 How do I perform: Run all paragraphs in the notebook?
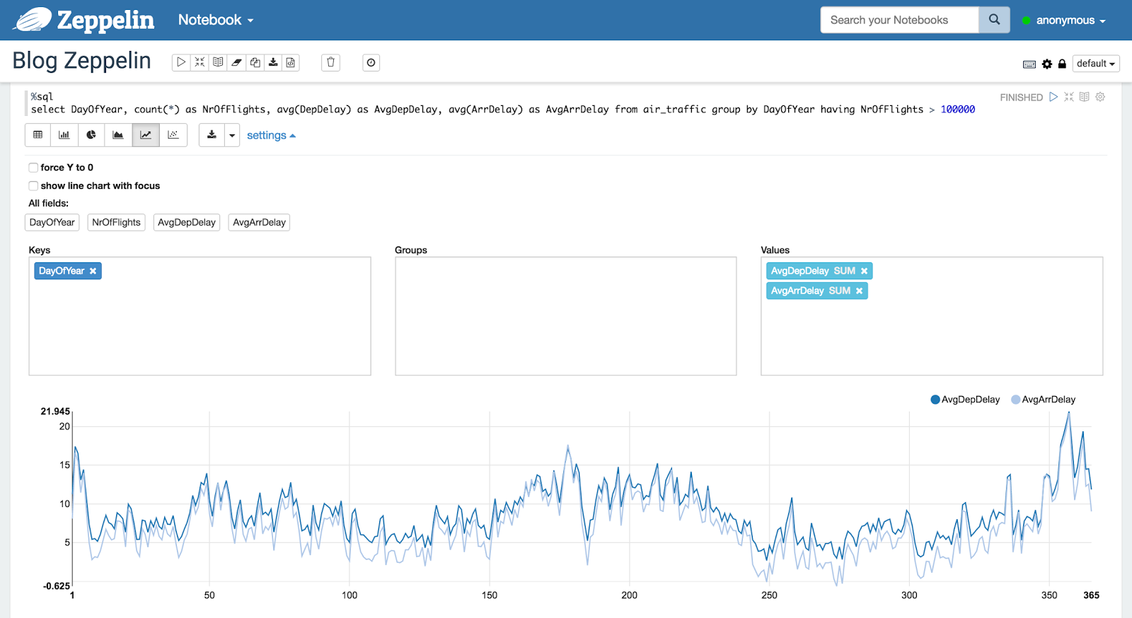pyautogui.click(x=181, y=62)
